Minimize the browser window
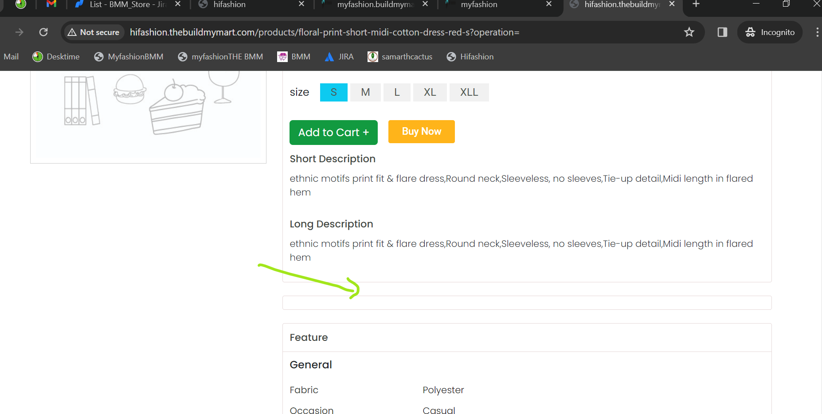Screen dimensions: 822x414 click(x=756, y=4)
